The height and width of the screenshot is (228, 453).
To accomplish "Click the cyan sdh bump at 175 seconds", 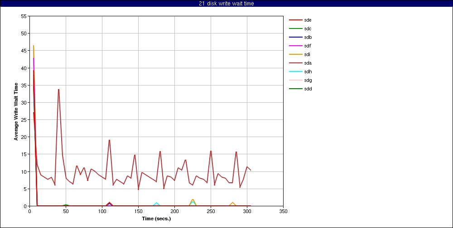I will pyautogui.click(x=157, y=203).
